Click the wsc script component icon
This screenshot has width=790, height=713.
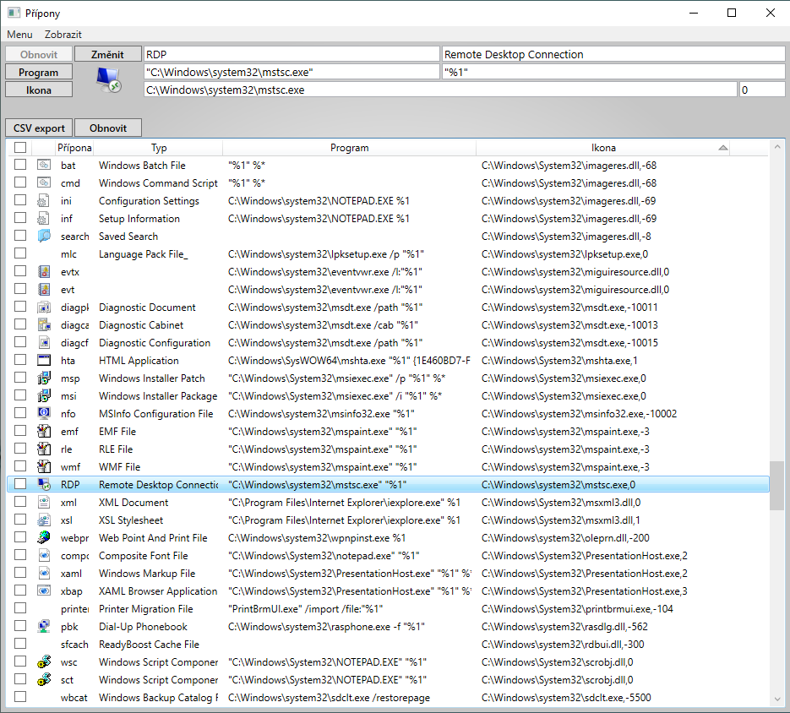(x=44, y=661)
